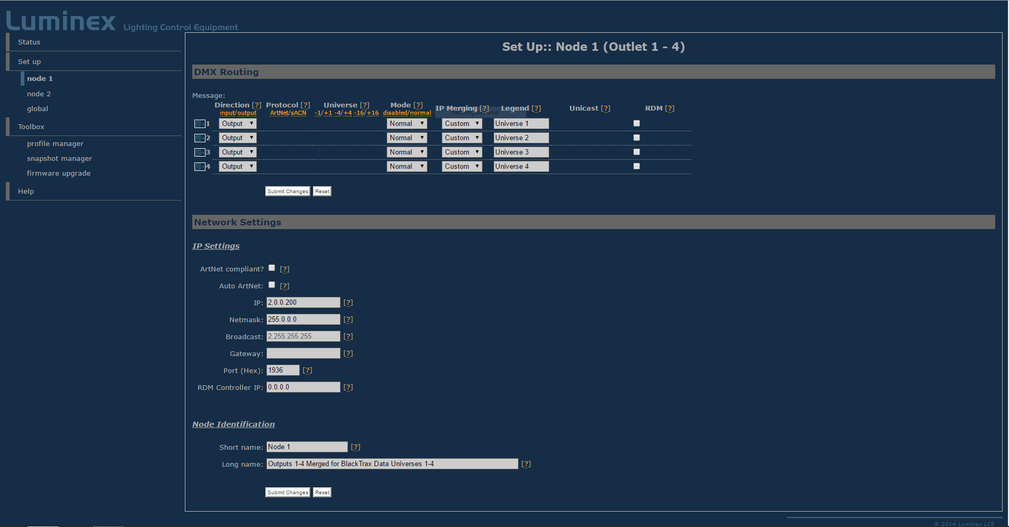Open the Direction column help [?] icon
The width and height of the screenshot is (1009, 527).
point(256,105)
